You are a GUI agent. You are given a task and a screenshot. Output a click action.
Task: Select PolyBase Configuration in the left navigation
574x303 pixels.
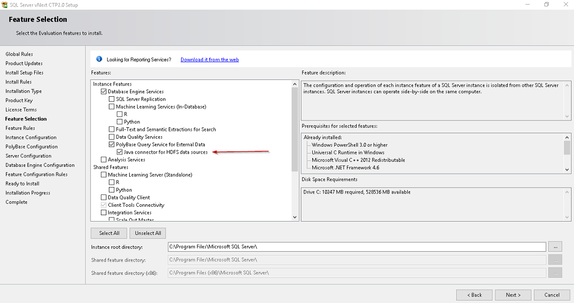click(x=31, y=147)
